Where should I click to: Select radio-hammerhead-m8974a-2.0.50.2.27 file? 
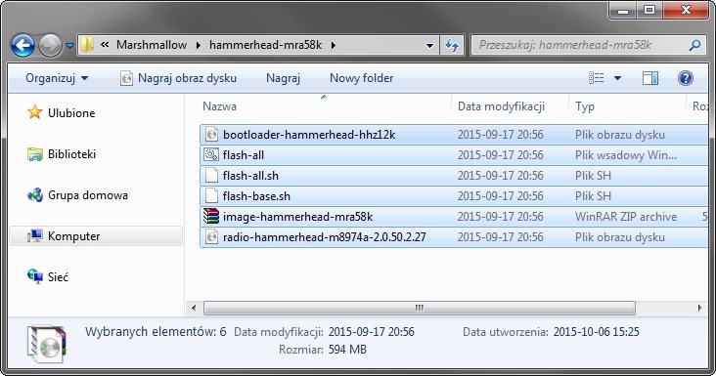tap(324, 237)
